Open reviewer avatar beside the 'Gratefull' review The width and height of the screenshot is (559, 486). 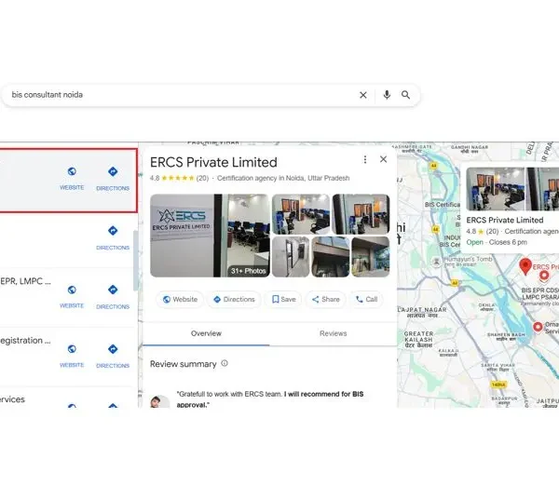[159, 401]
